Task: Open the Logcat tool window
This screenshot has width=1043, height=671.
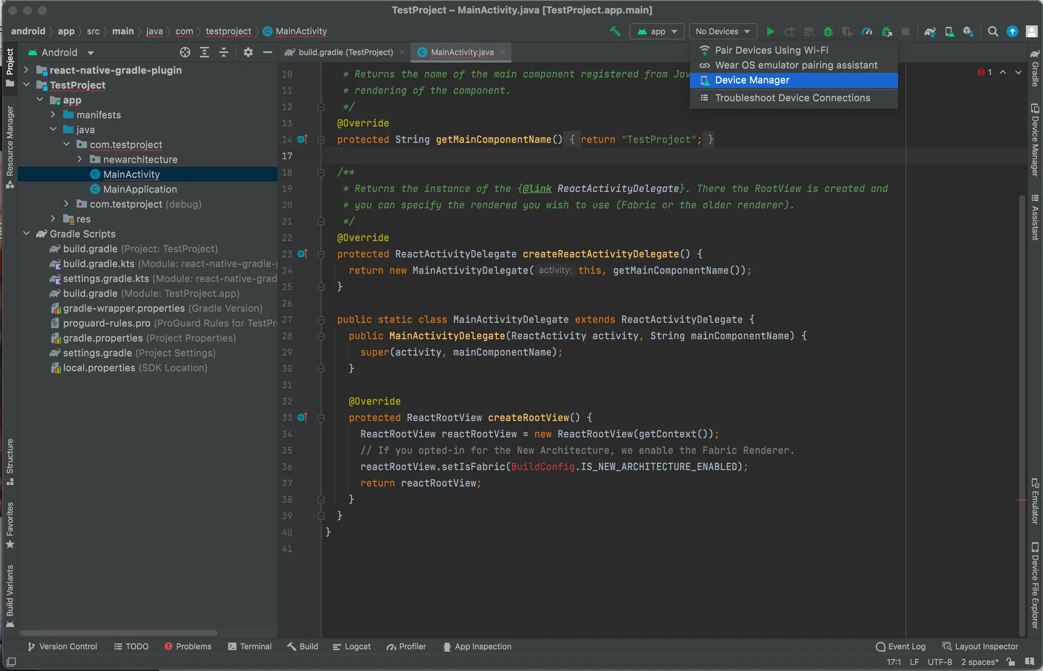Action: (x=352, y=647)
